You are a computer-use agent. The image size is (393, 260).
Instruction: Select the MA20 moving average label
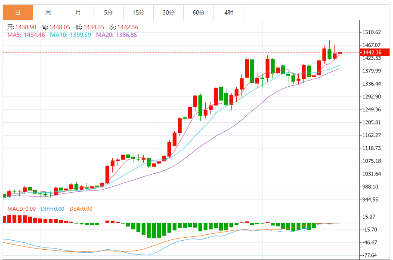116,35
